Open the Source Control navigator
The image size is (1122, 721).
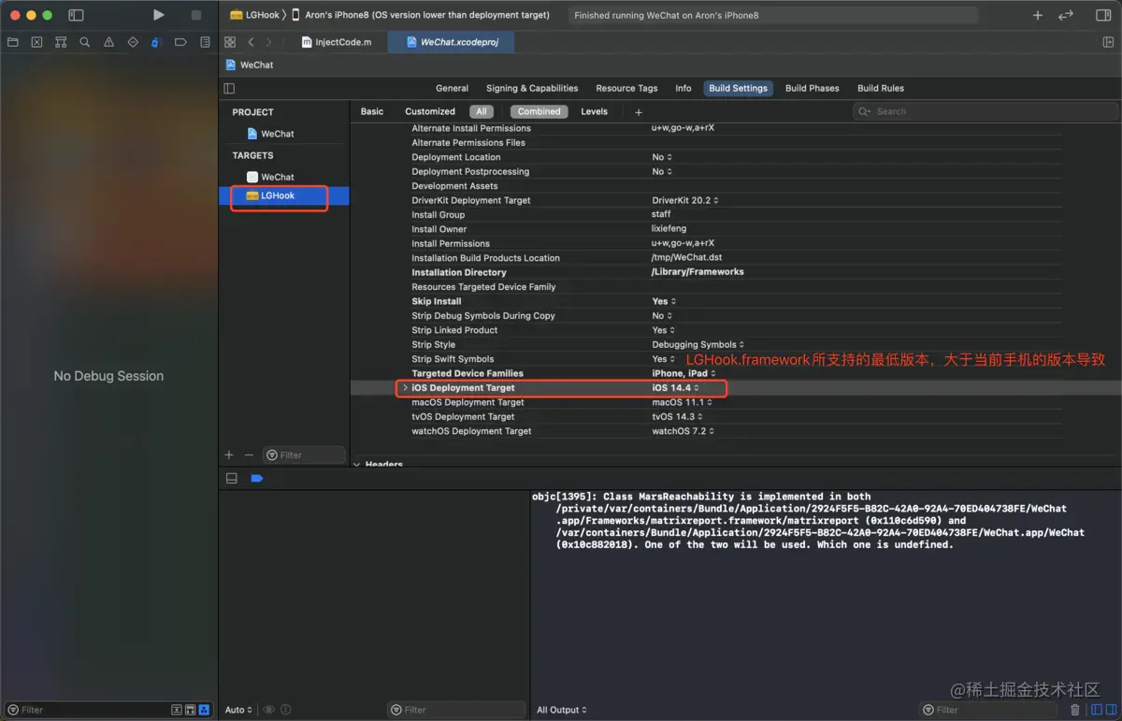[36, 42]
